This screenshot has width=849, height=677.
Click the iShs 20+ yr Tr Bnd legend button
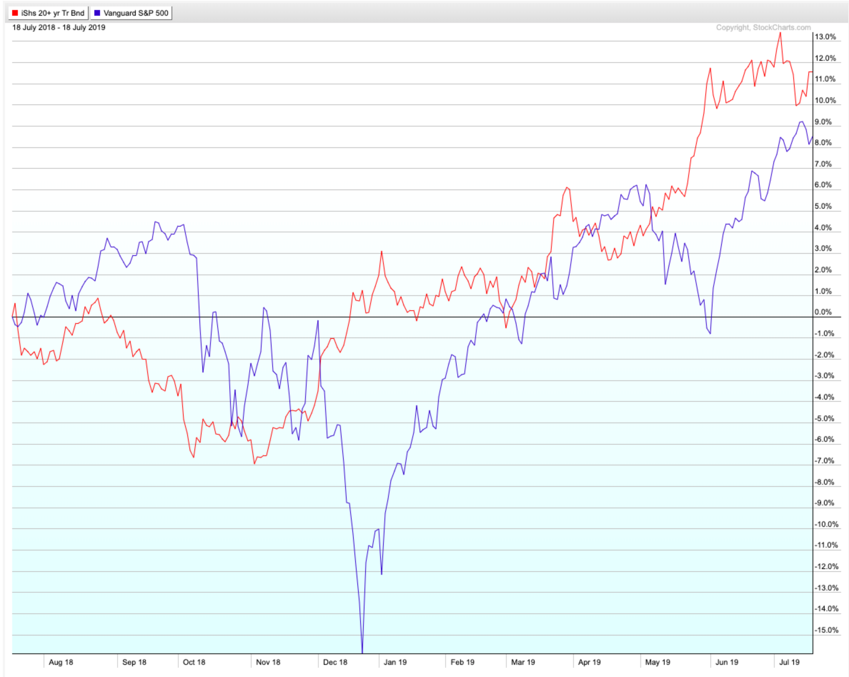click(x=48, y=13)
